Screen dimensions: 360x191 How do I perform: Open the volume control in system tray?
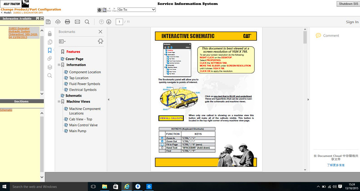click(x=334, y=187)
